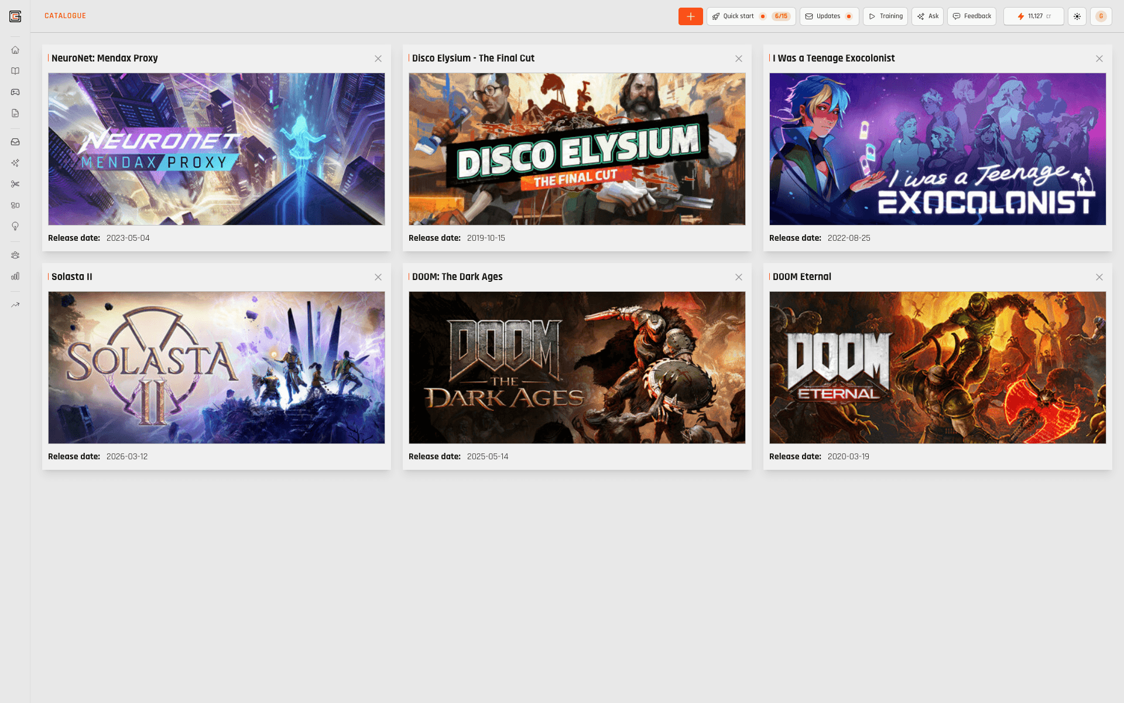Open the inbox tray icon in sidebar
The width and height of the screenshot is (1124, 703).
[15, 142]
